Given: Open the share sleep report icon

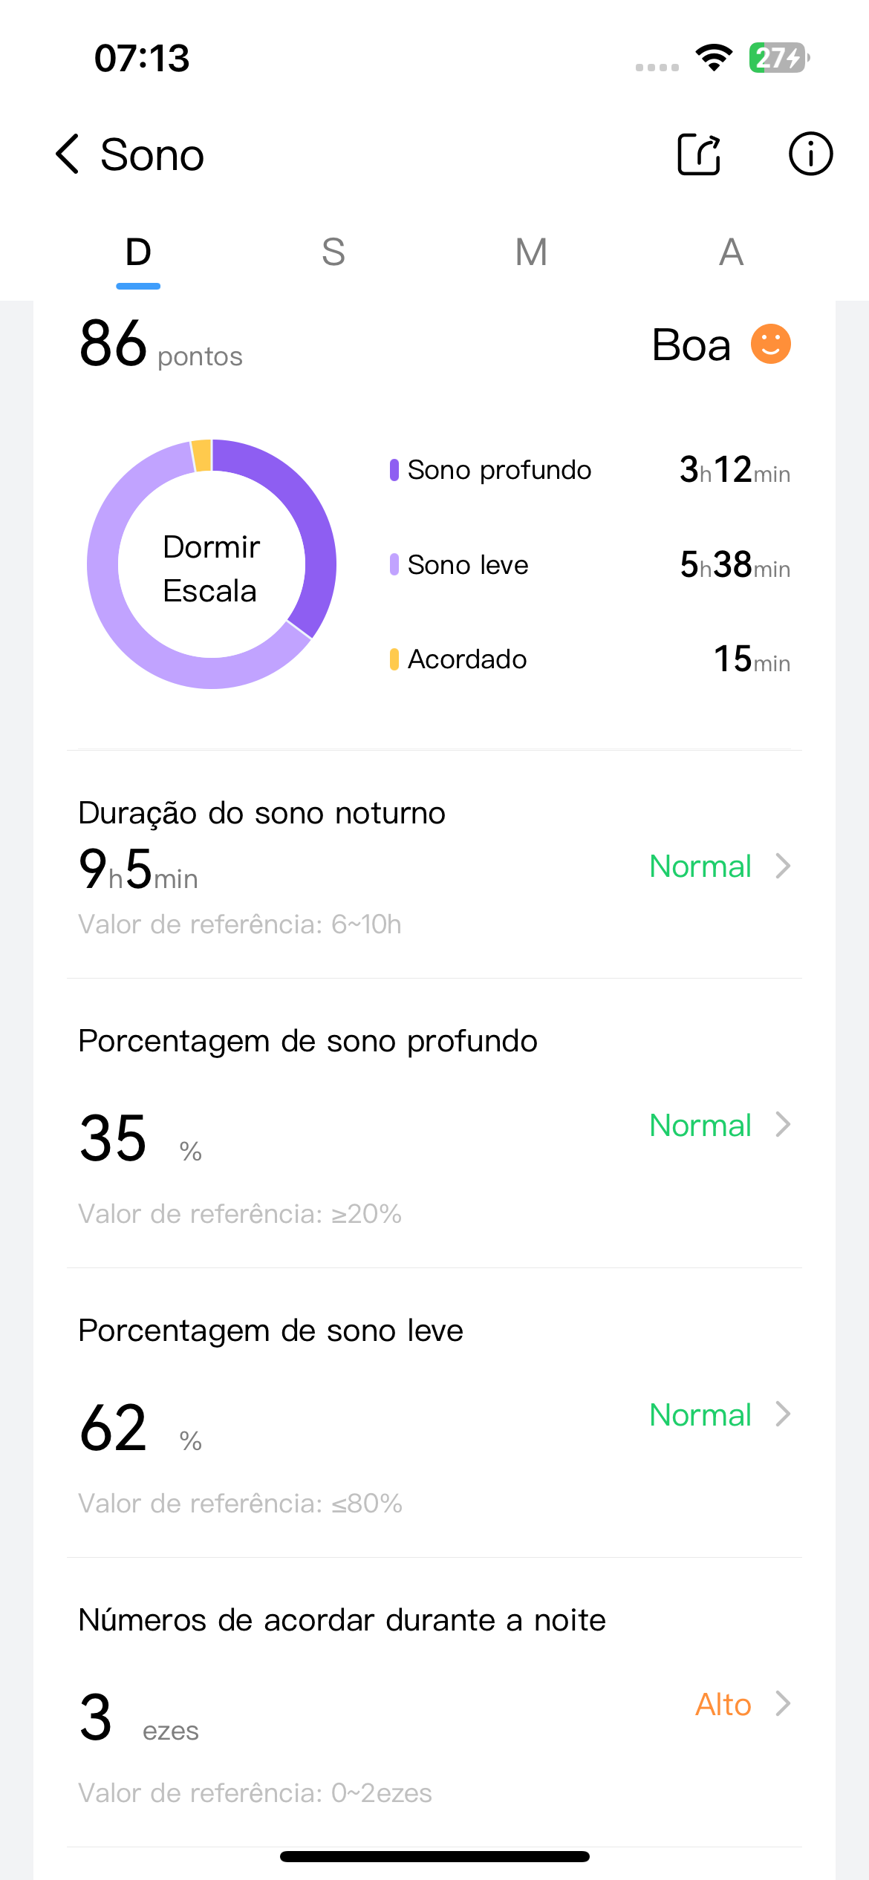Looking at the screenshot, I should coord(699,154).
